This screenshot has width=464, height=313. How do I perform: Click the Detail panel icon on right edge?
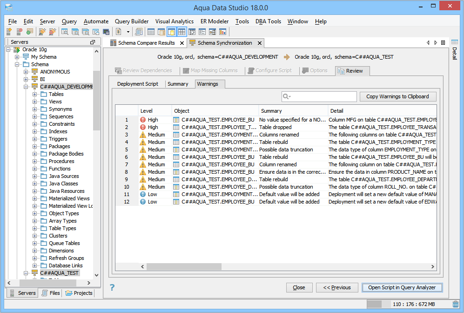[x=455, y=42]
